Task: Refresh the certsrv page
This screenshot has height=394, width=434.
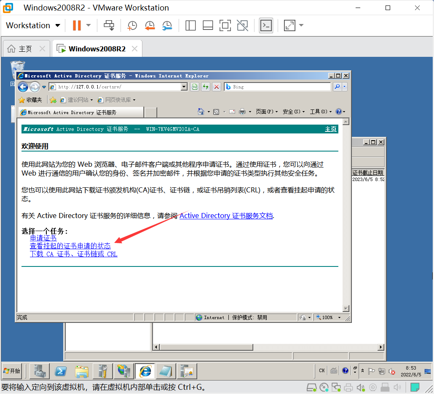Action: (x=206, y=87)
